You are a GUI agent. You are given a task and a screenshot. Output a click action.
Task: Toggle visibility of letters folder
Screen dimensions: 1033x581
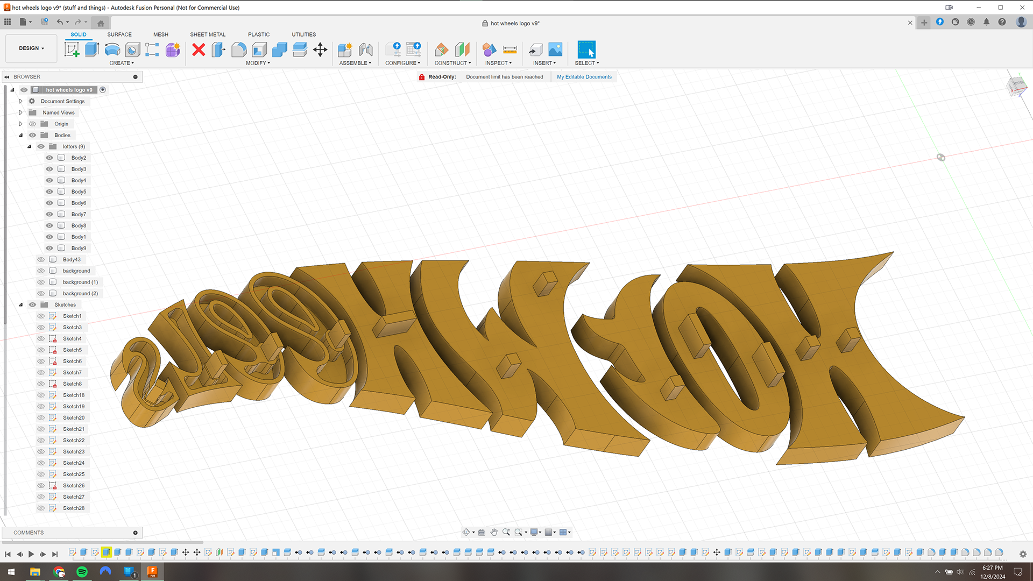point(41,146)
